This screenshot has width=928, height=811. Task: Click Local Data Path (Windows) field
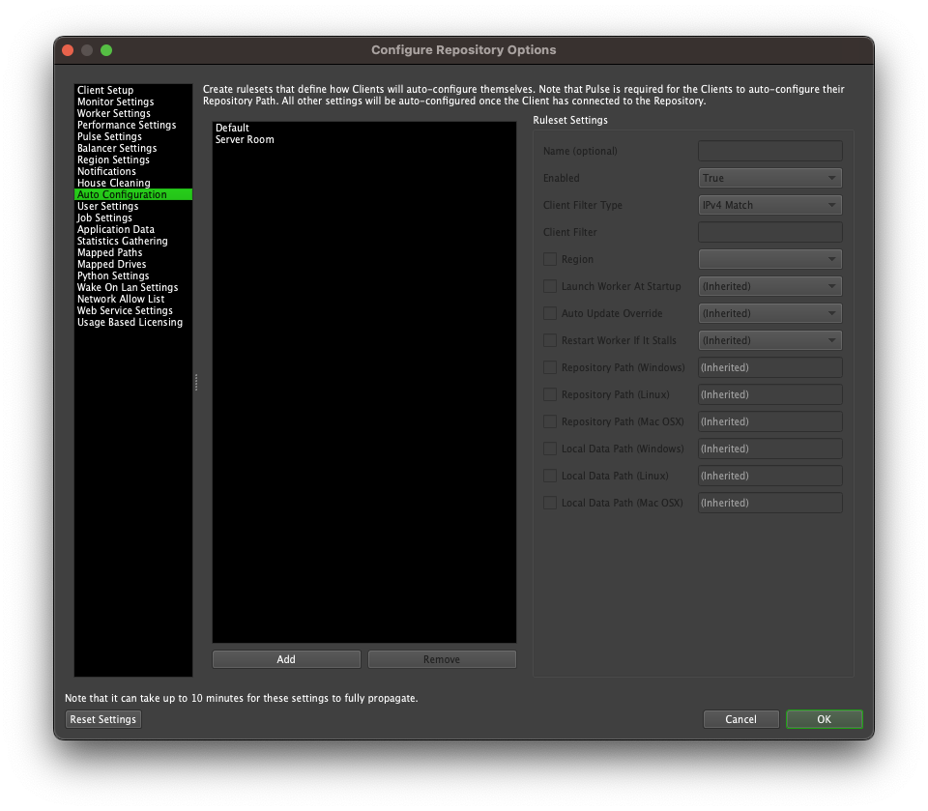tap(770, 449)
